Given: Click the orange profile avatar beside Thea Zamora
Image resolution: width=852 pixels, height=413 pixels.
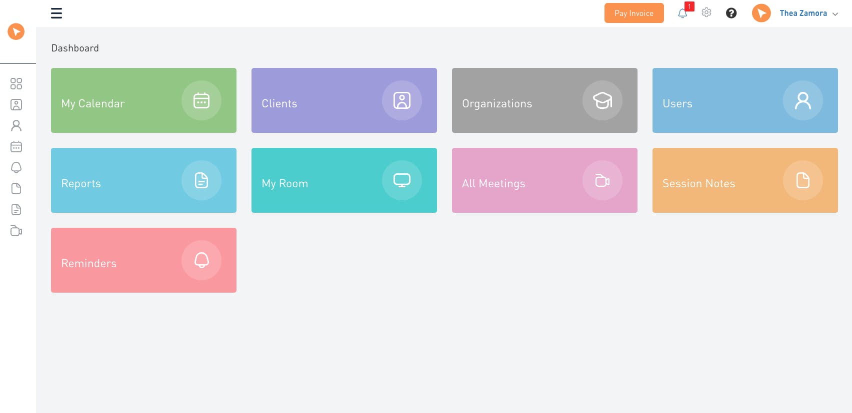Looking at the screenshot, I should [761, 13].
